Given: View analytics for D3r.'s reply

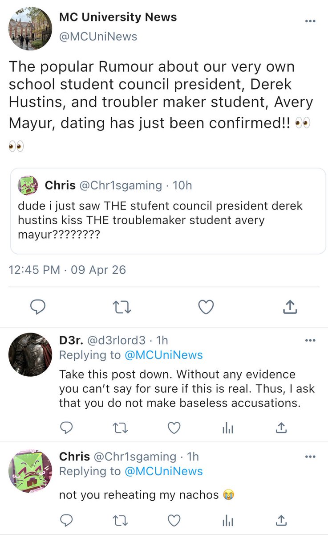Looking at the screenshot, I should 227,428.
